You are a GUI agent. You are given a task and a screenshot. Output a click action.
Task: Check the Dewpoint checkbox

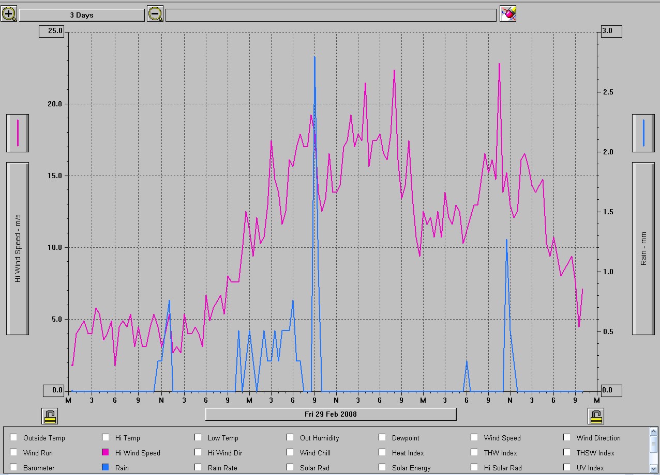pyautogui.click(x=383, y=437)
